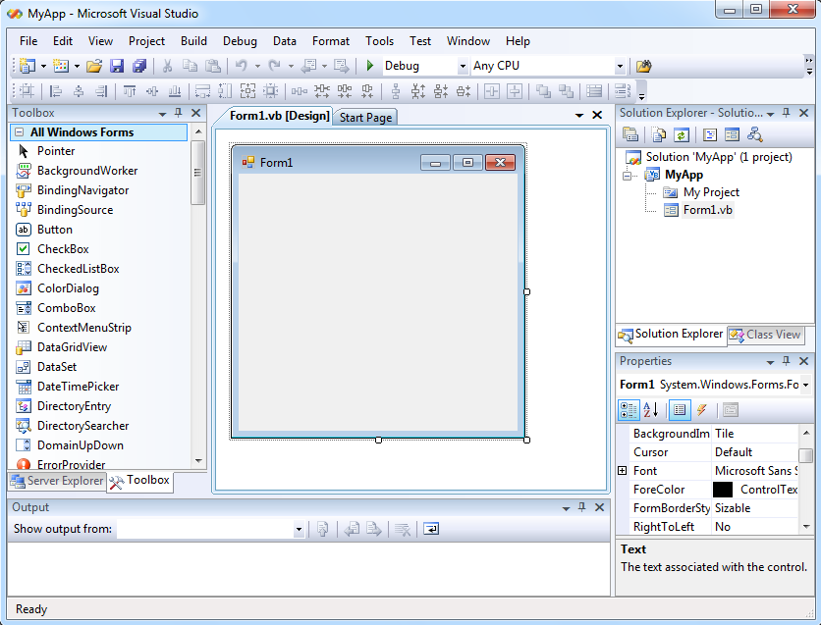The width and height of the screenshot is (821, 625).
Task: Click View Code icon in Solution Explorer
Action: (x=710, y=135)
